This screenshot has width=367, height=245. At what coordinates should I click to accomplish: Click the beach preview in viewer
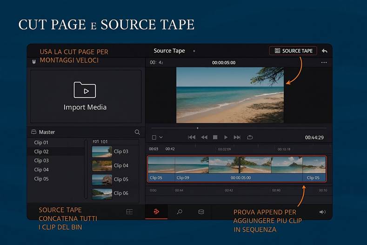pos(230,95)
